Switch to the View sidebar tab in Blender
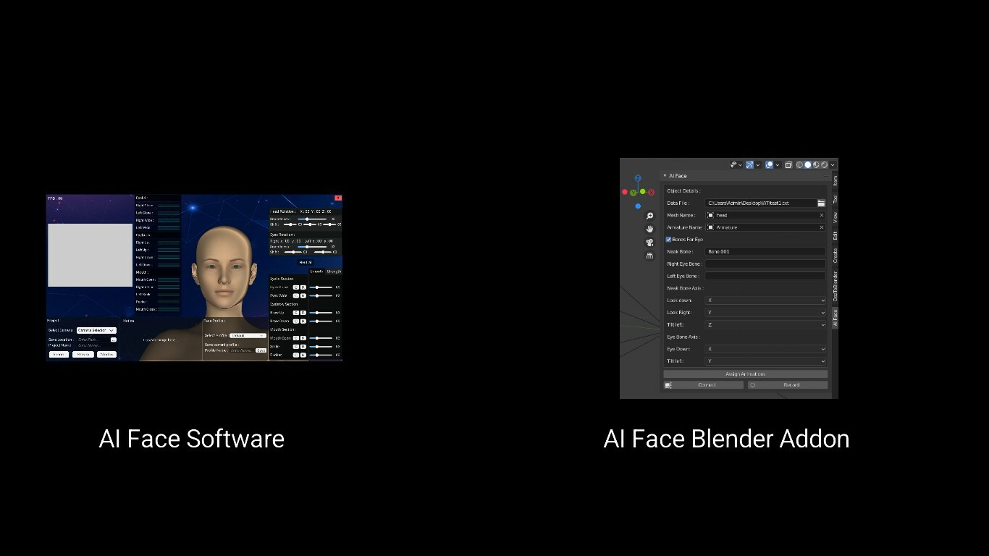Image resolution: width=989 pixels, height=556 pixels. click(834, 215)
